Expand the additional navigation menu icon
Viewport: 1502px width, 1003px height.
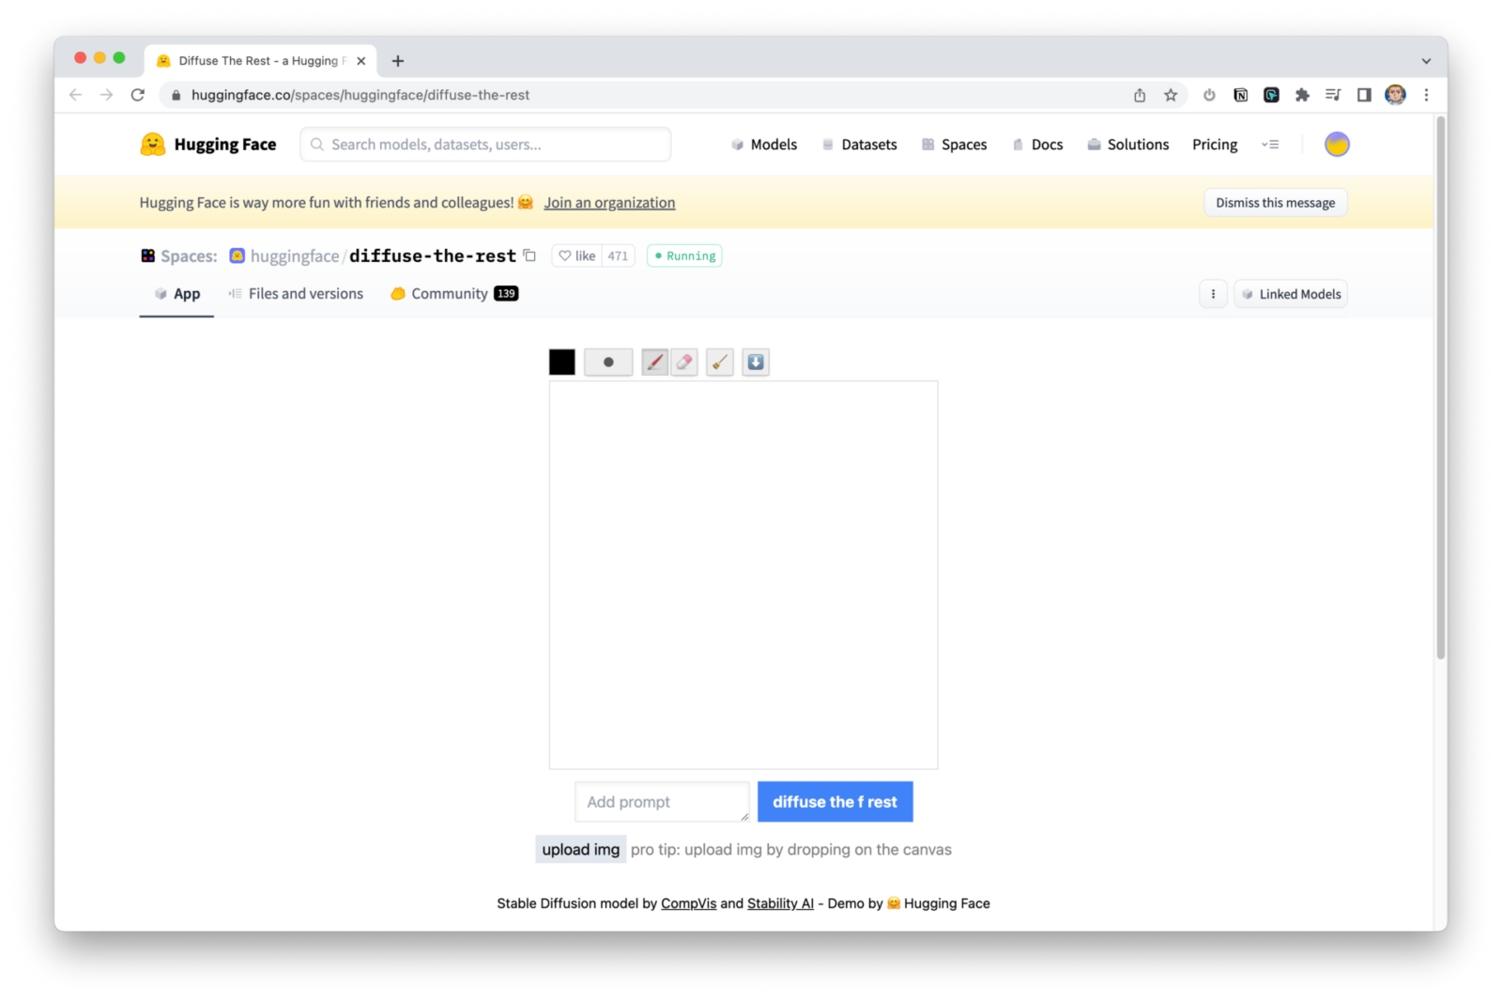pos(1270,145)
